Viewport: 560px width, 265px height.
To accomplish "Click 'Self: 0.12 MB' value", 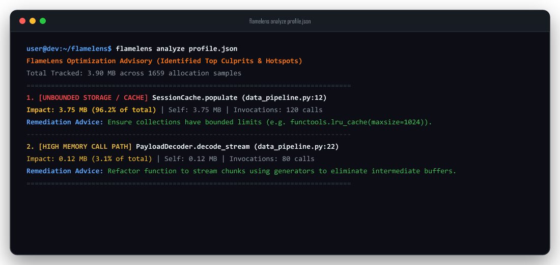I will [191, 159].
